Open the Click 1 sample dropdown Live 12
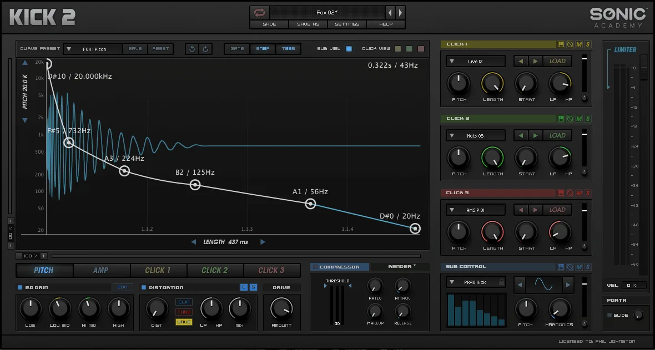Image resolution: width=655 pixels, height=350 pixels. click(475, 62)
